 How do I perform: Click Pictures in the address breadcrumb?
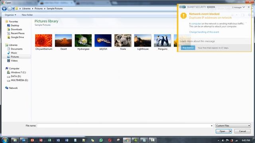(39, 9)
